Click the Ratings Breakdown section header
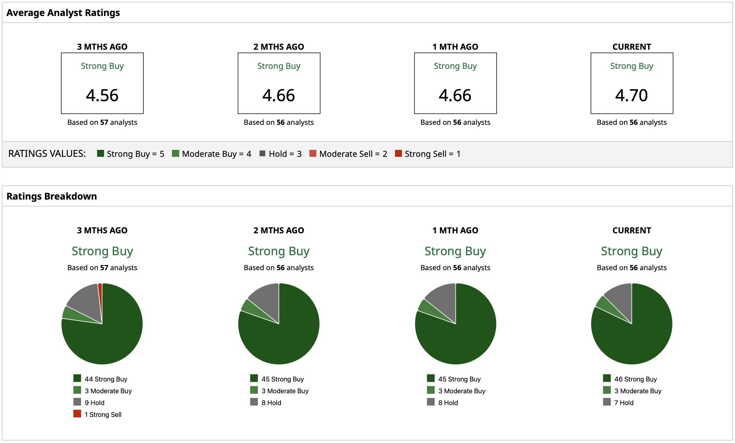Image resolution: width=735 pixels, height=443 pixels. (x=52, y=196)
